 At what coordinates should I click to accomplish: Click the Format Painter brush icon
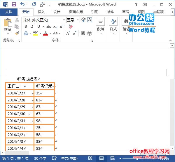coord(17,33)
